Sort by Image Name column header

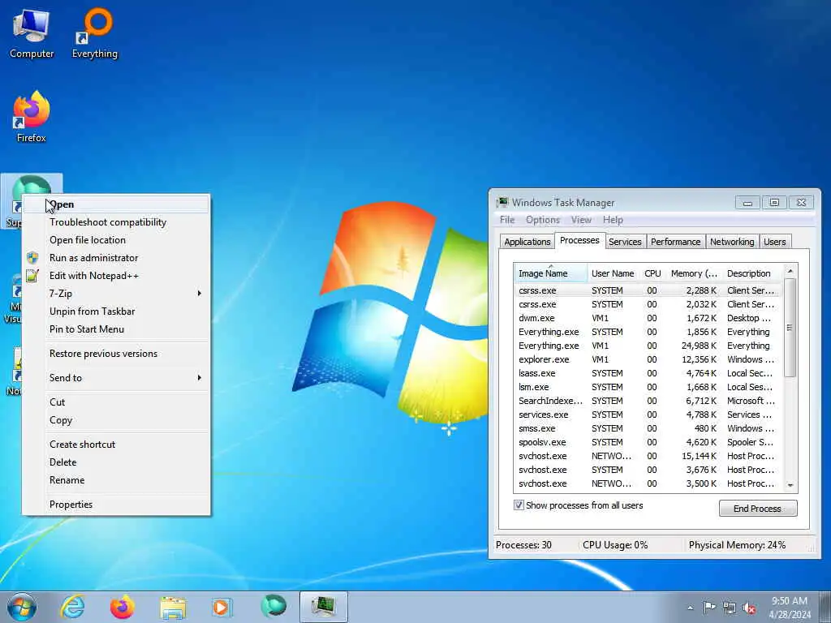pos(550,273)
